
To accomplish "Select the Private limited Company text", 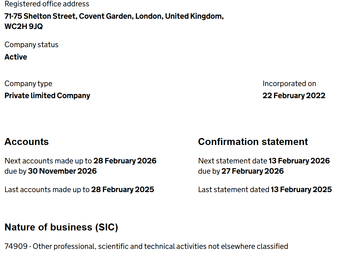I will pyautogui.click(x=47, y=95).
